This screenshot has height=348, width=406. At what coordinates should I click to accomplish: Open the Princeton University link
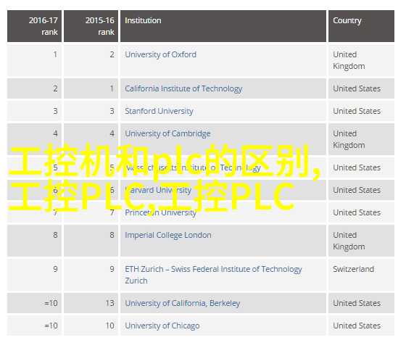tap(160, 212)
